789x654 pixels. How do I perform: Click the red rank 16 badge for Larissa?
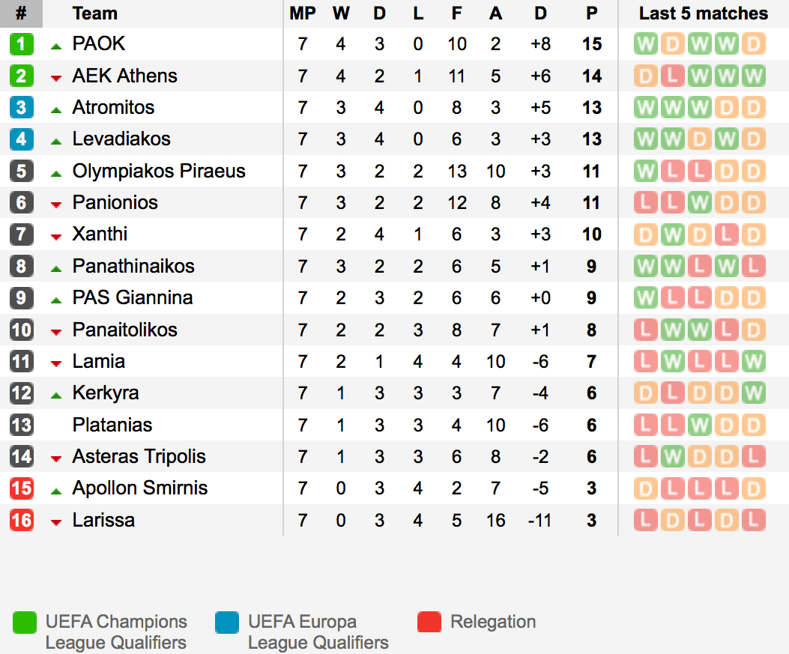pyautogui.click(x=22, y=520)
